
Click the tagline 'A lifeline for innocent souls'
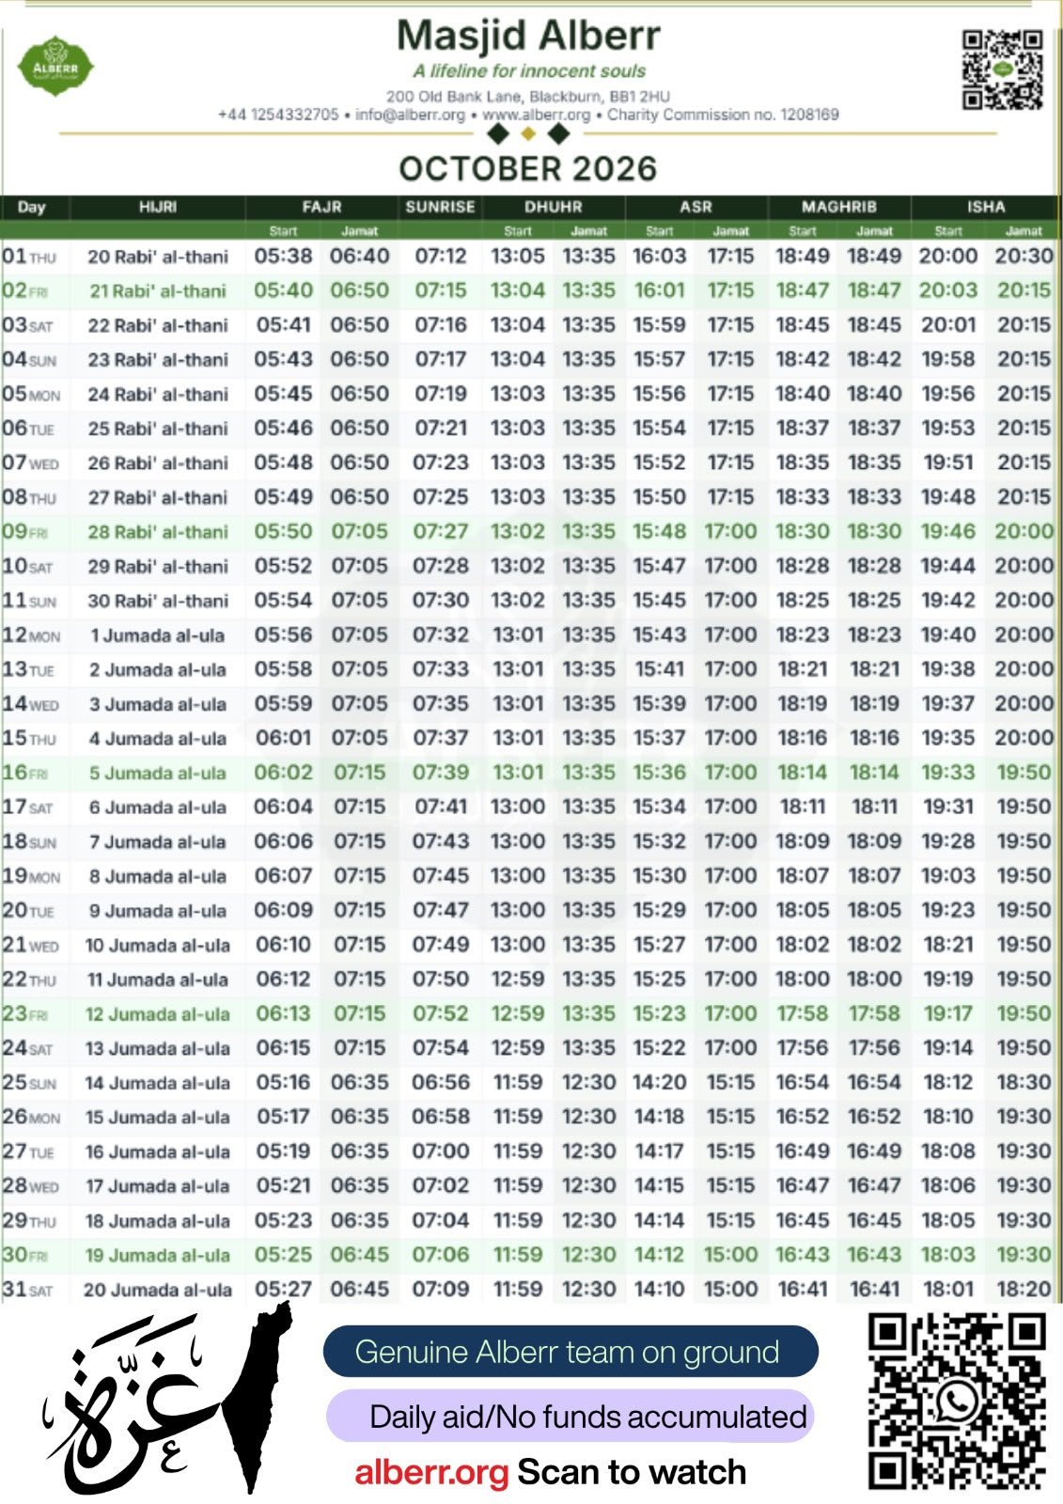point(529,71)
